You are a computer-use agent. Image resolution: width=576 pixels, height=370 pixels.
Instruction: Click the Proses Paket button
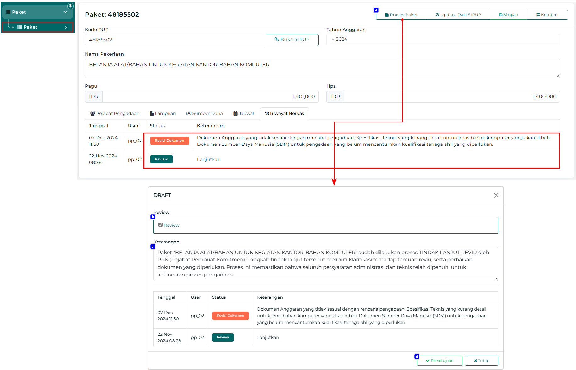coord(401,15)
